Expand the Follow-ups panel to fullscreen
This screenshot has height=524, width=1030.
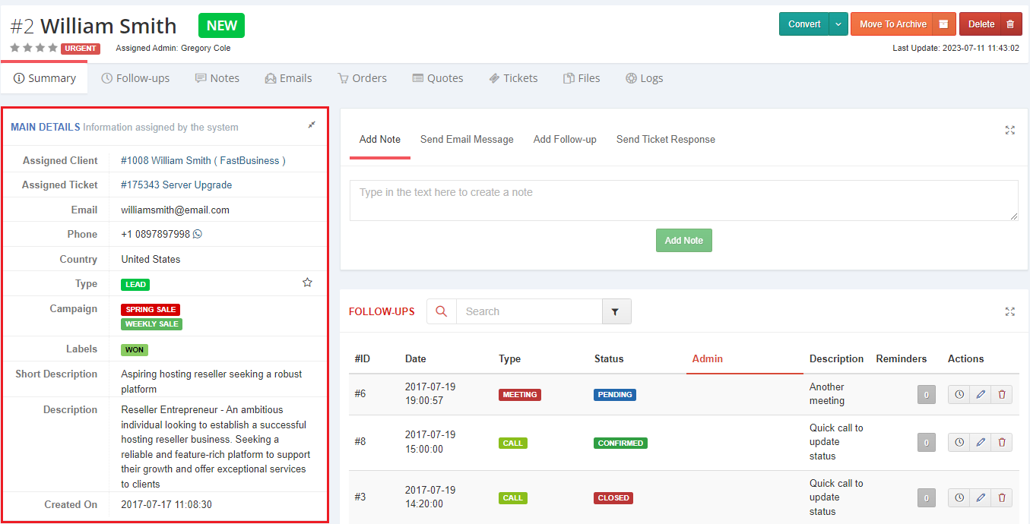click(x=1009, y=311)
